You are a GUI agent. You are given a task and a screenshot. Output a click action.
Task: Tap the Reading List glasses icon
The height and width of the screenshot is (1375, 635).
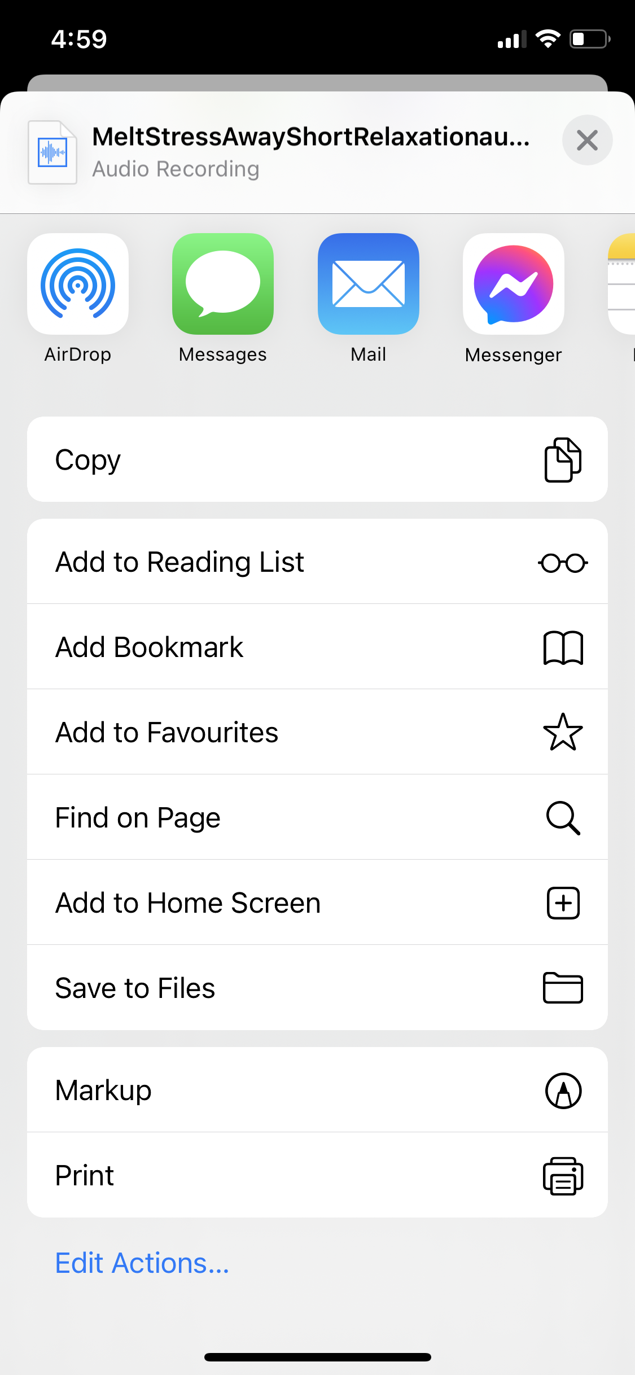coord(563,562)
